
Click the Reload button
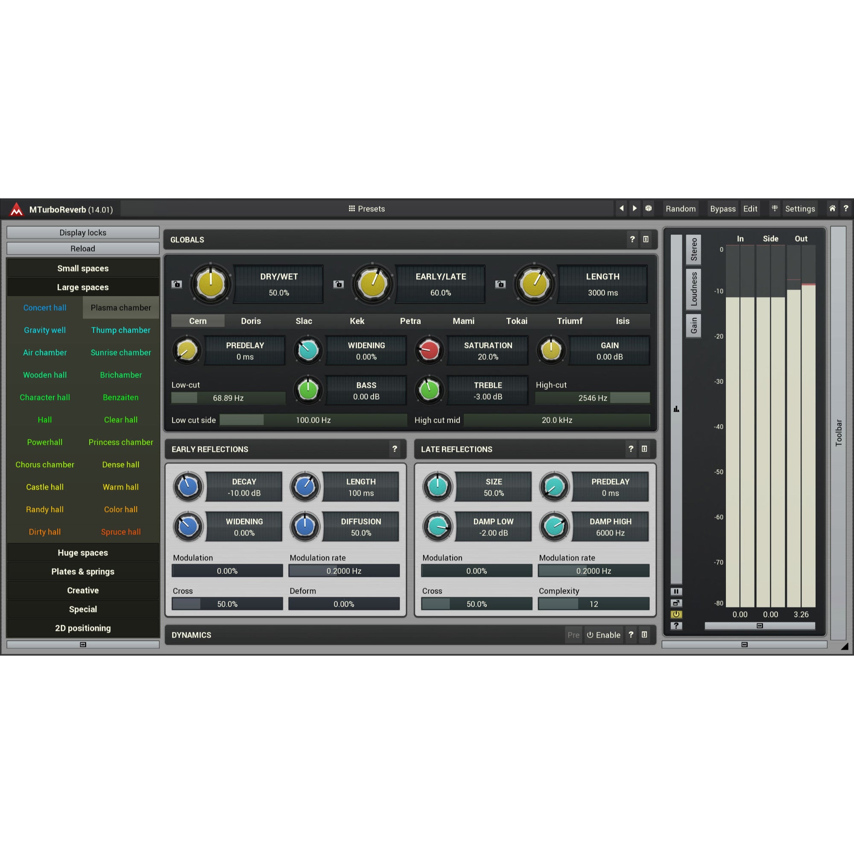[x=83, y=249]
